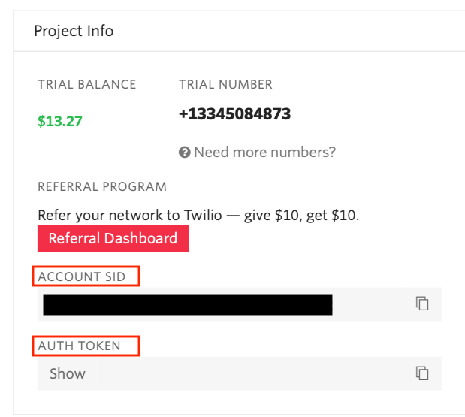Screen dimensions: 465x417
Task: Click the 'give $10' offer text
Action: pos(273,216)
